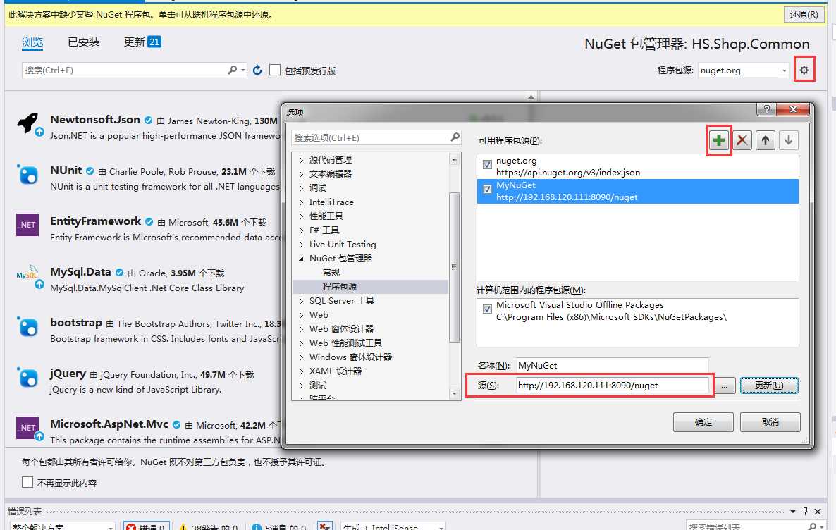Open the Newtonsoft.Json package entry
Image resolution: width=836 pixels, height=530 pixels.
[148, 127]
